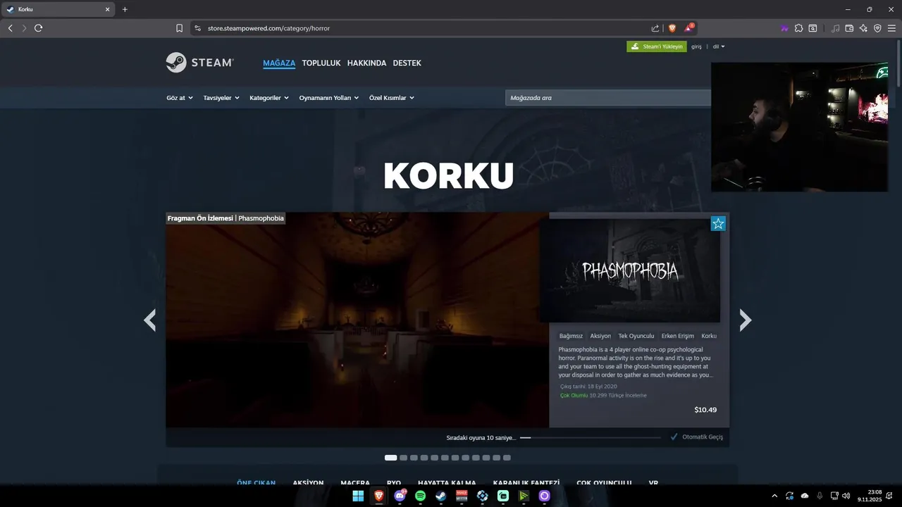Click the Aksiyon tag on Phasmophobia
Viewport: 902px width, 507px height.
point(600,336)
